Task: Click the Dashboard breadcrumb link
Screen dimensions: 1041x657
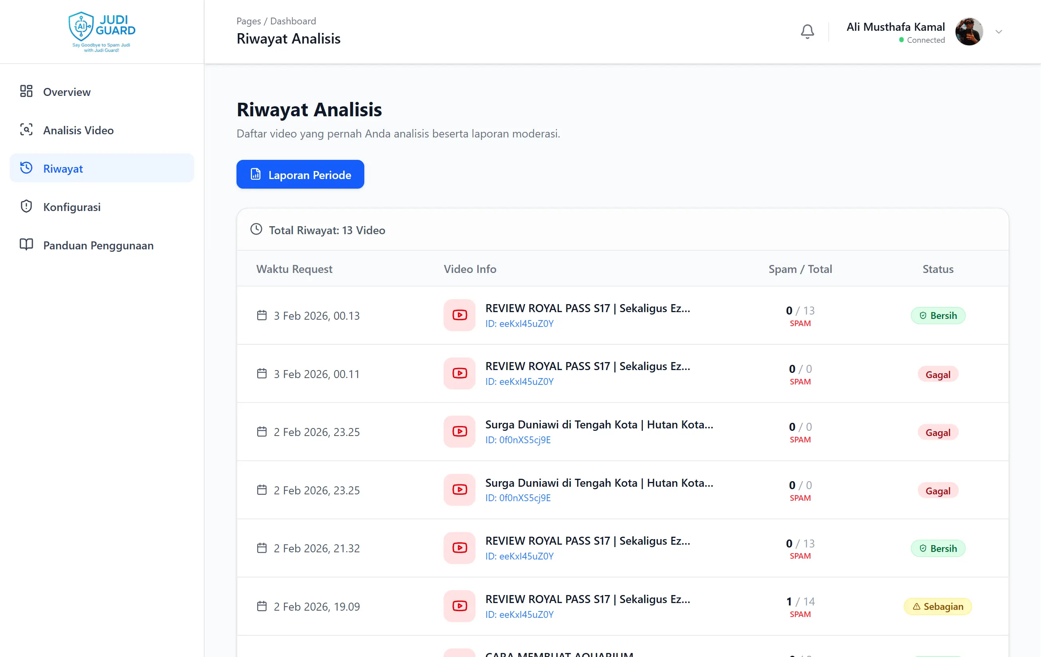Action: click(x=293, y=21)
